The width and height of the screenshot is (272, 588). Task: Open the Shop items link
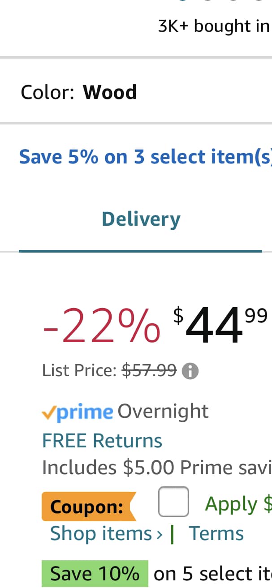pos(101,533)
